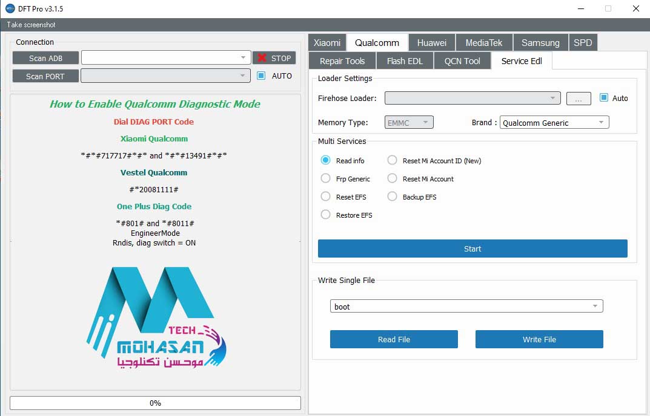
Task: Click the 'How to Enable Qualcomm Diagnostic Mode' heading
Action: (x=155, y=104)
